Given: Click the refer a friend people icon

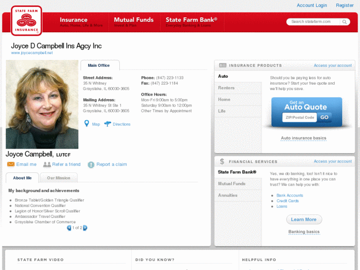Looking at the screenshot, I should 47,164.
